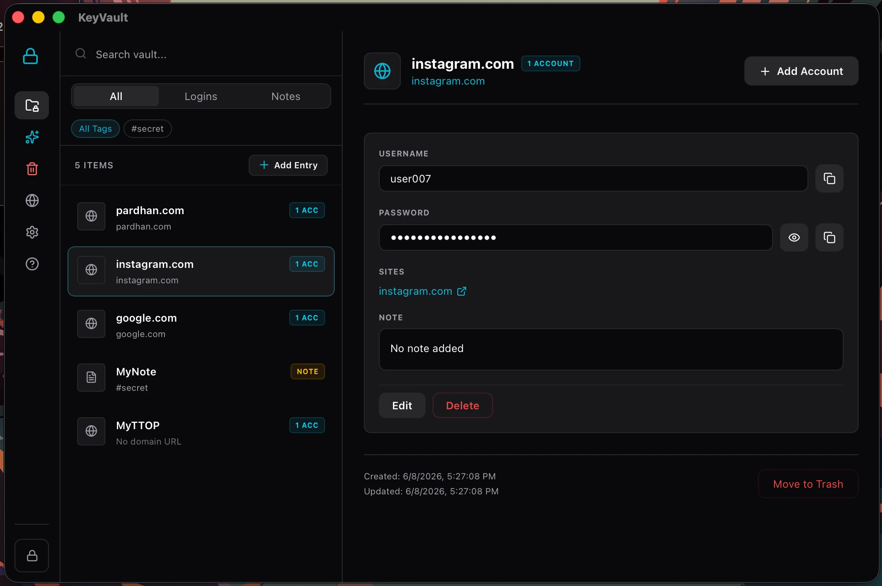Click Move to Trash
Screen dimensions: 882x586
pos(808,484)
